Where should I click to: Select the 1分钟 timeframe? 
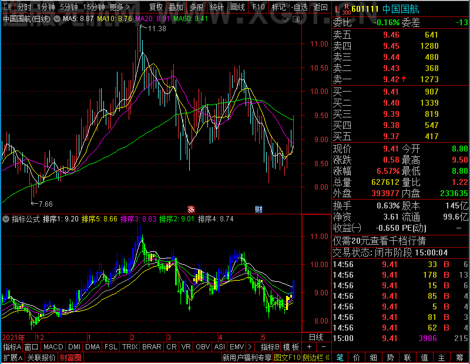pos(46,7)
